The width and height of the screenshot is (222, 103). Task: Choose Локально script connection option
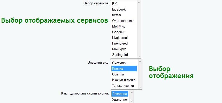[x=120, y=94]
